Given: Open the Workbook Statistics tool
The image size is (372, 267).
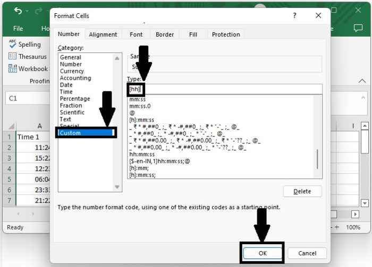Looking at the screenshot, I should coord(28,68).
